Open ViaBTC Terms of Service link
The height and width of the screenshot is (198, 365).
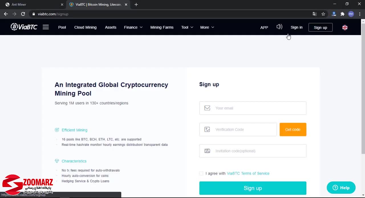click(248, 173)
